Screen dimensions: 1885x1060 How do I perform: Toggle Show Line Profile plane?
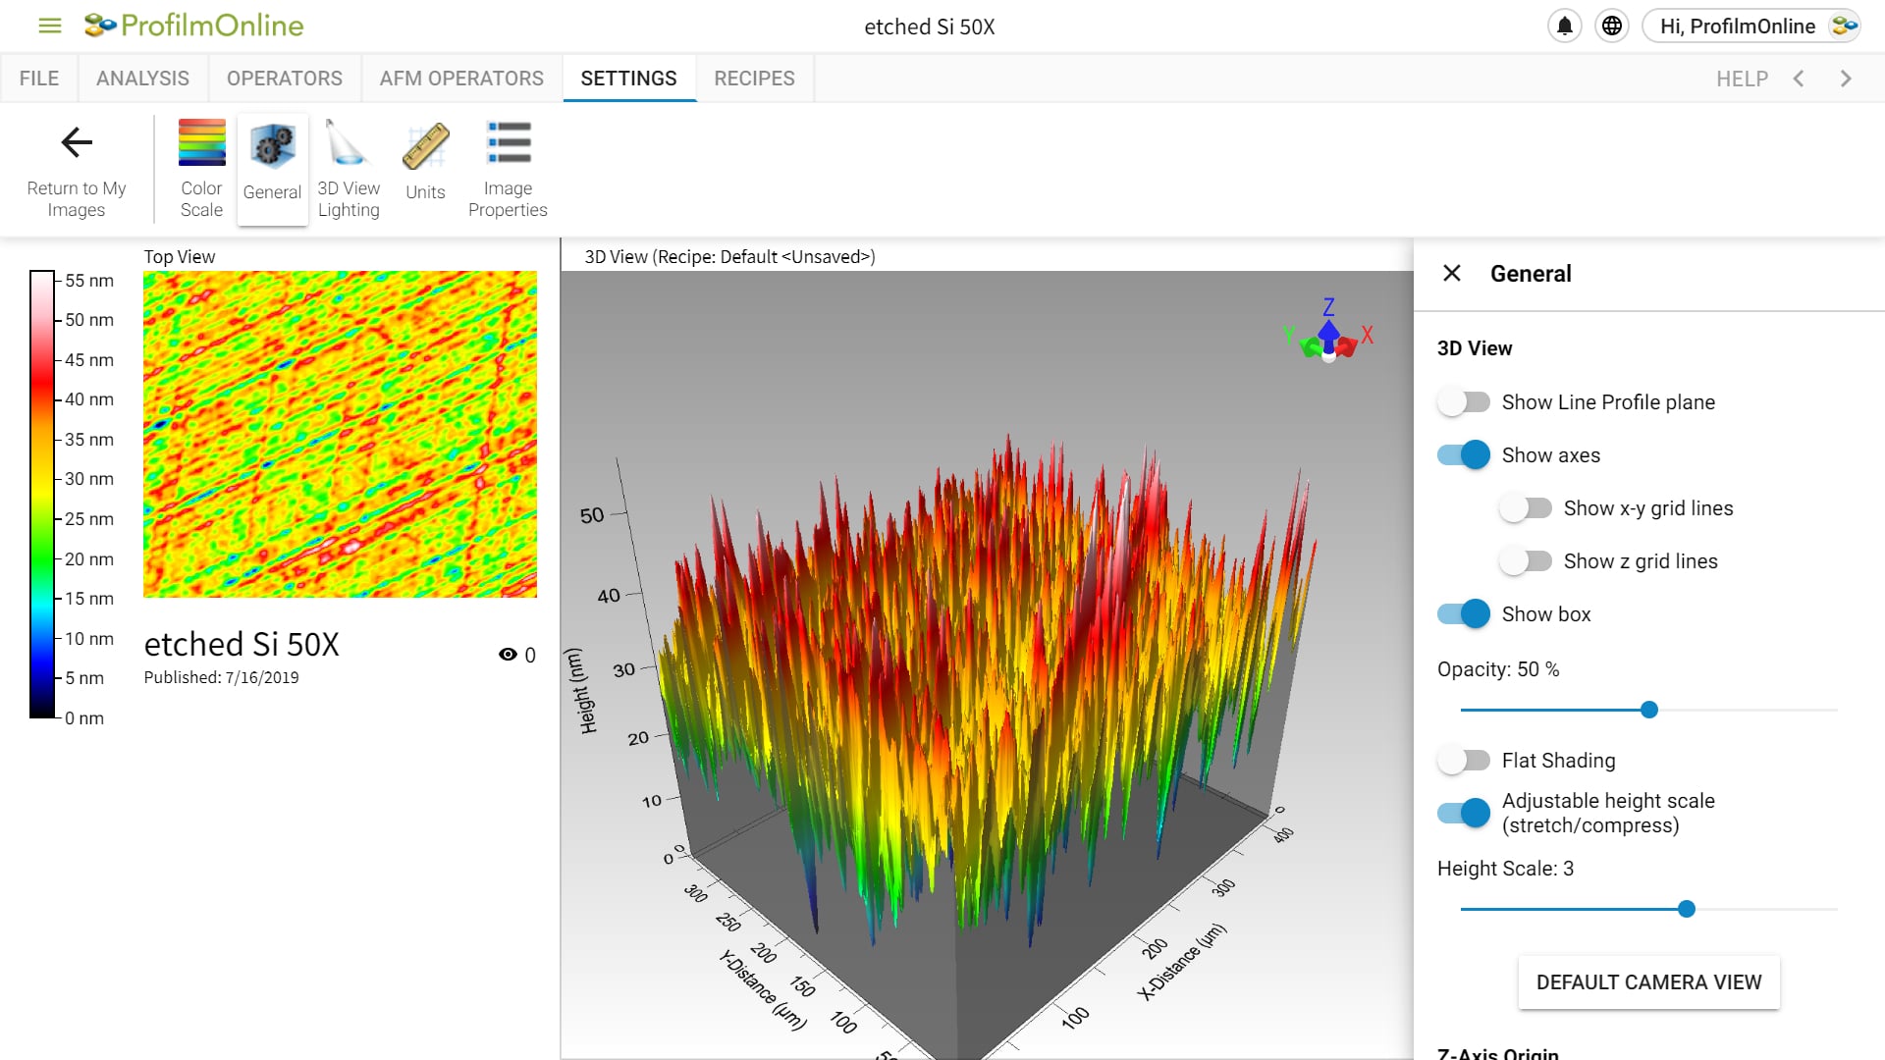1464,401
